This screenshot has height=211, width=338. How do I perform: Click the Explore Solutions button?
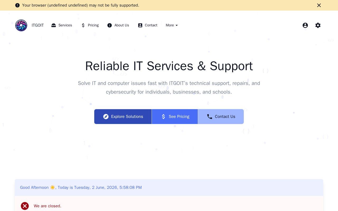[x=123, y=117]
